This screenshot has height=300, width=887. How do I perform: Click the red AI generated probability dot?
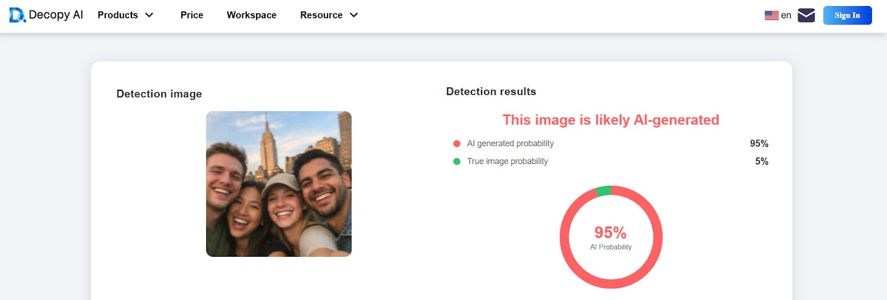tap(457, 144)
